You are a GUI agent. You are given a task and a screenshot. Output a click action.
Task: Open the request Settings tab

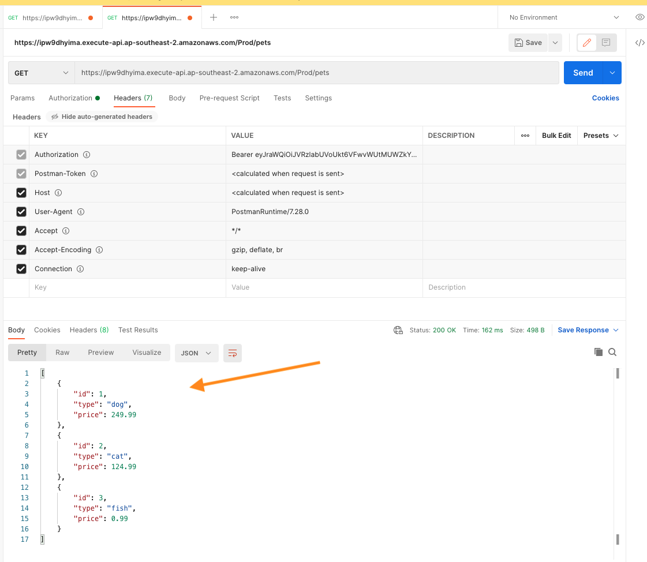[318, 98]
